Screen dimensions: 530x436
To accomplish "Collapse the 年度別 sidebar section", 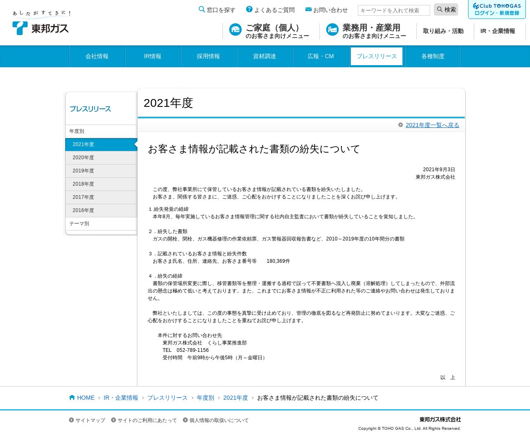I will point(101,131).
